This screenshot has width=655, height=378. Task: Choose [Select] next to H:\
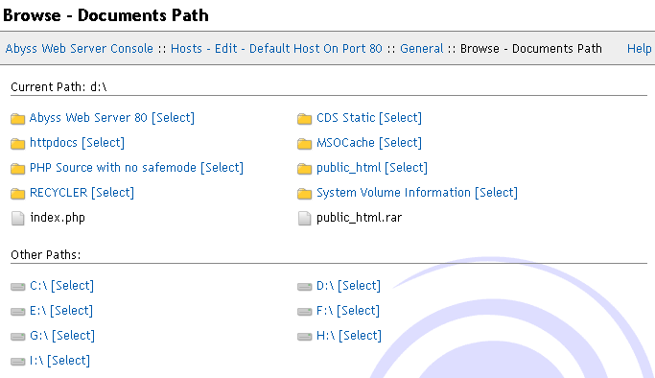click(x=360, y=336)
